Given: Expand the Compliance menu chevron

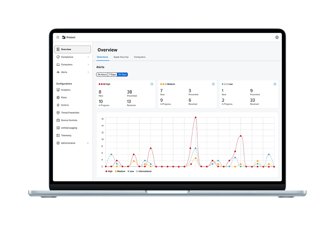Looking at the screenshot, I should pos(88,57).
